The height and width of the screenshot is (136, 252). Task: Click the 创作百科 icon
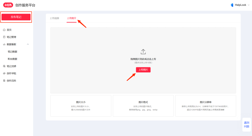pyautogui.click(x=4, y=81)
